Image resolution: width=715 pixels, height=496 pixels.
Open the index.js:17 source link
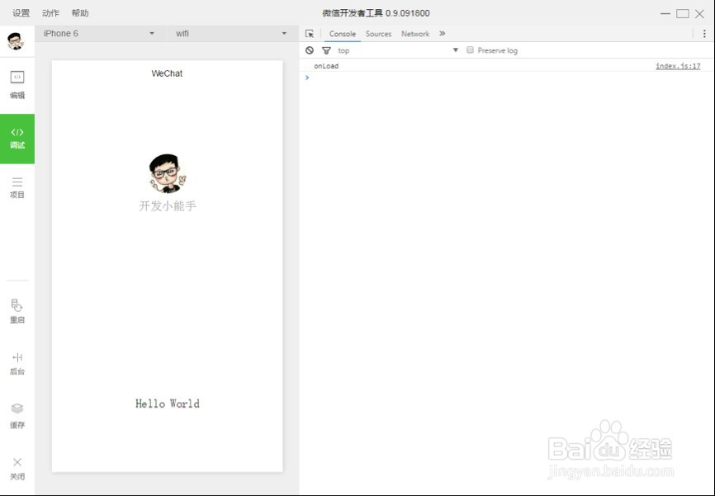[678, 66]
